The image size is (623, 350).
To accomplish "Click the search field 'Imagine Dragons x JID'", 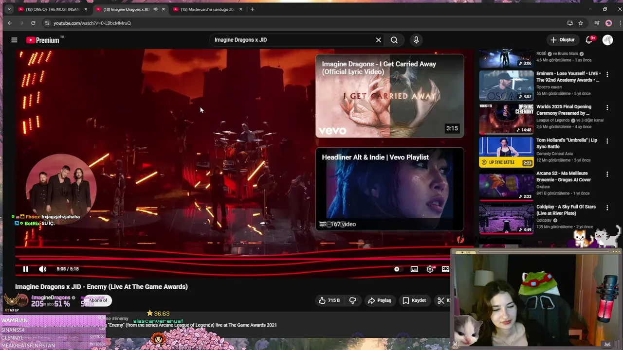I will pyautogui.click(x=292, y=40).
